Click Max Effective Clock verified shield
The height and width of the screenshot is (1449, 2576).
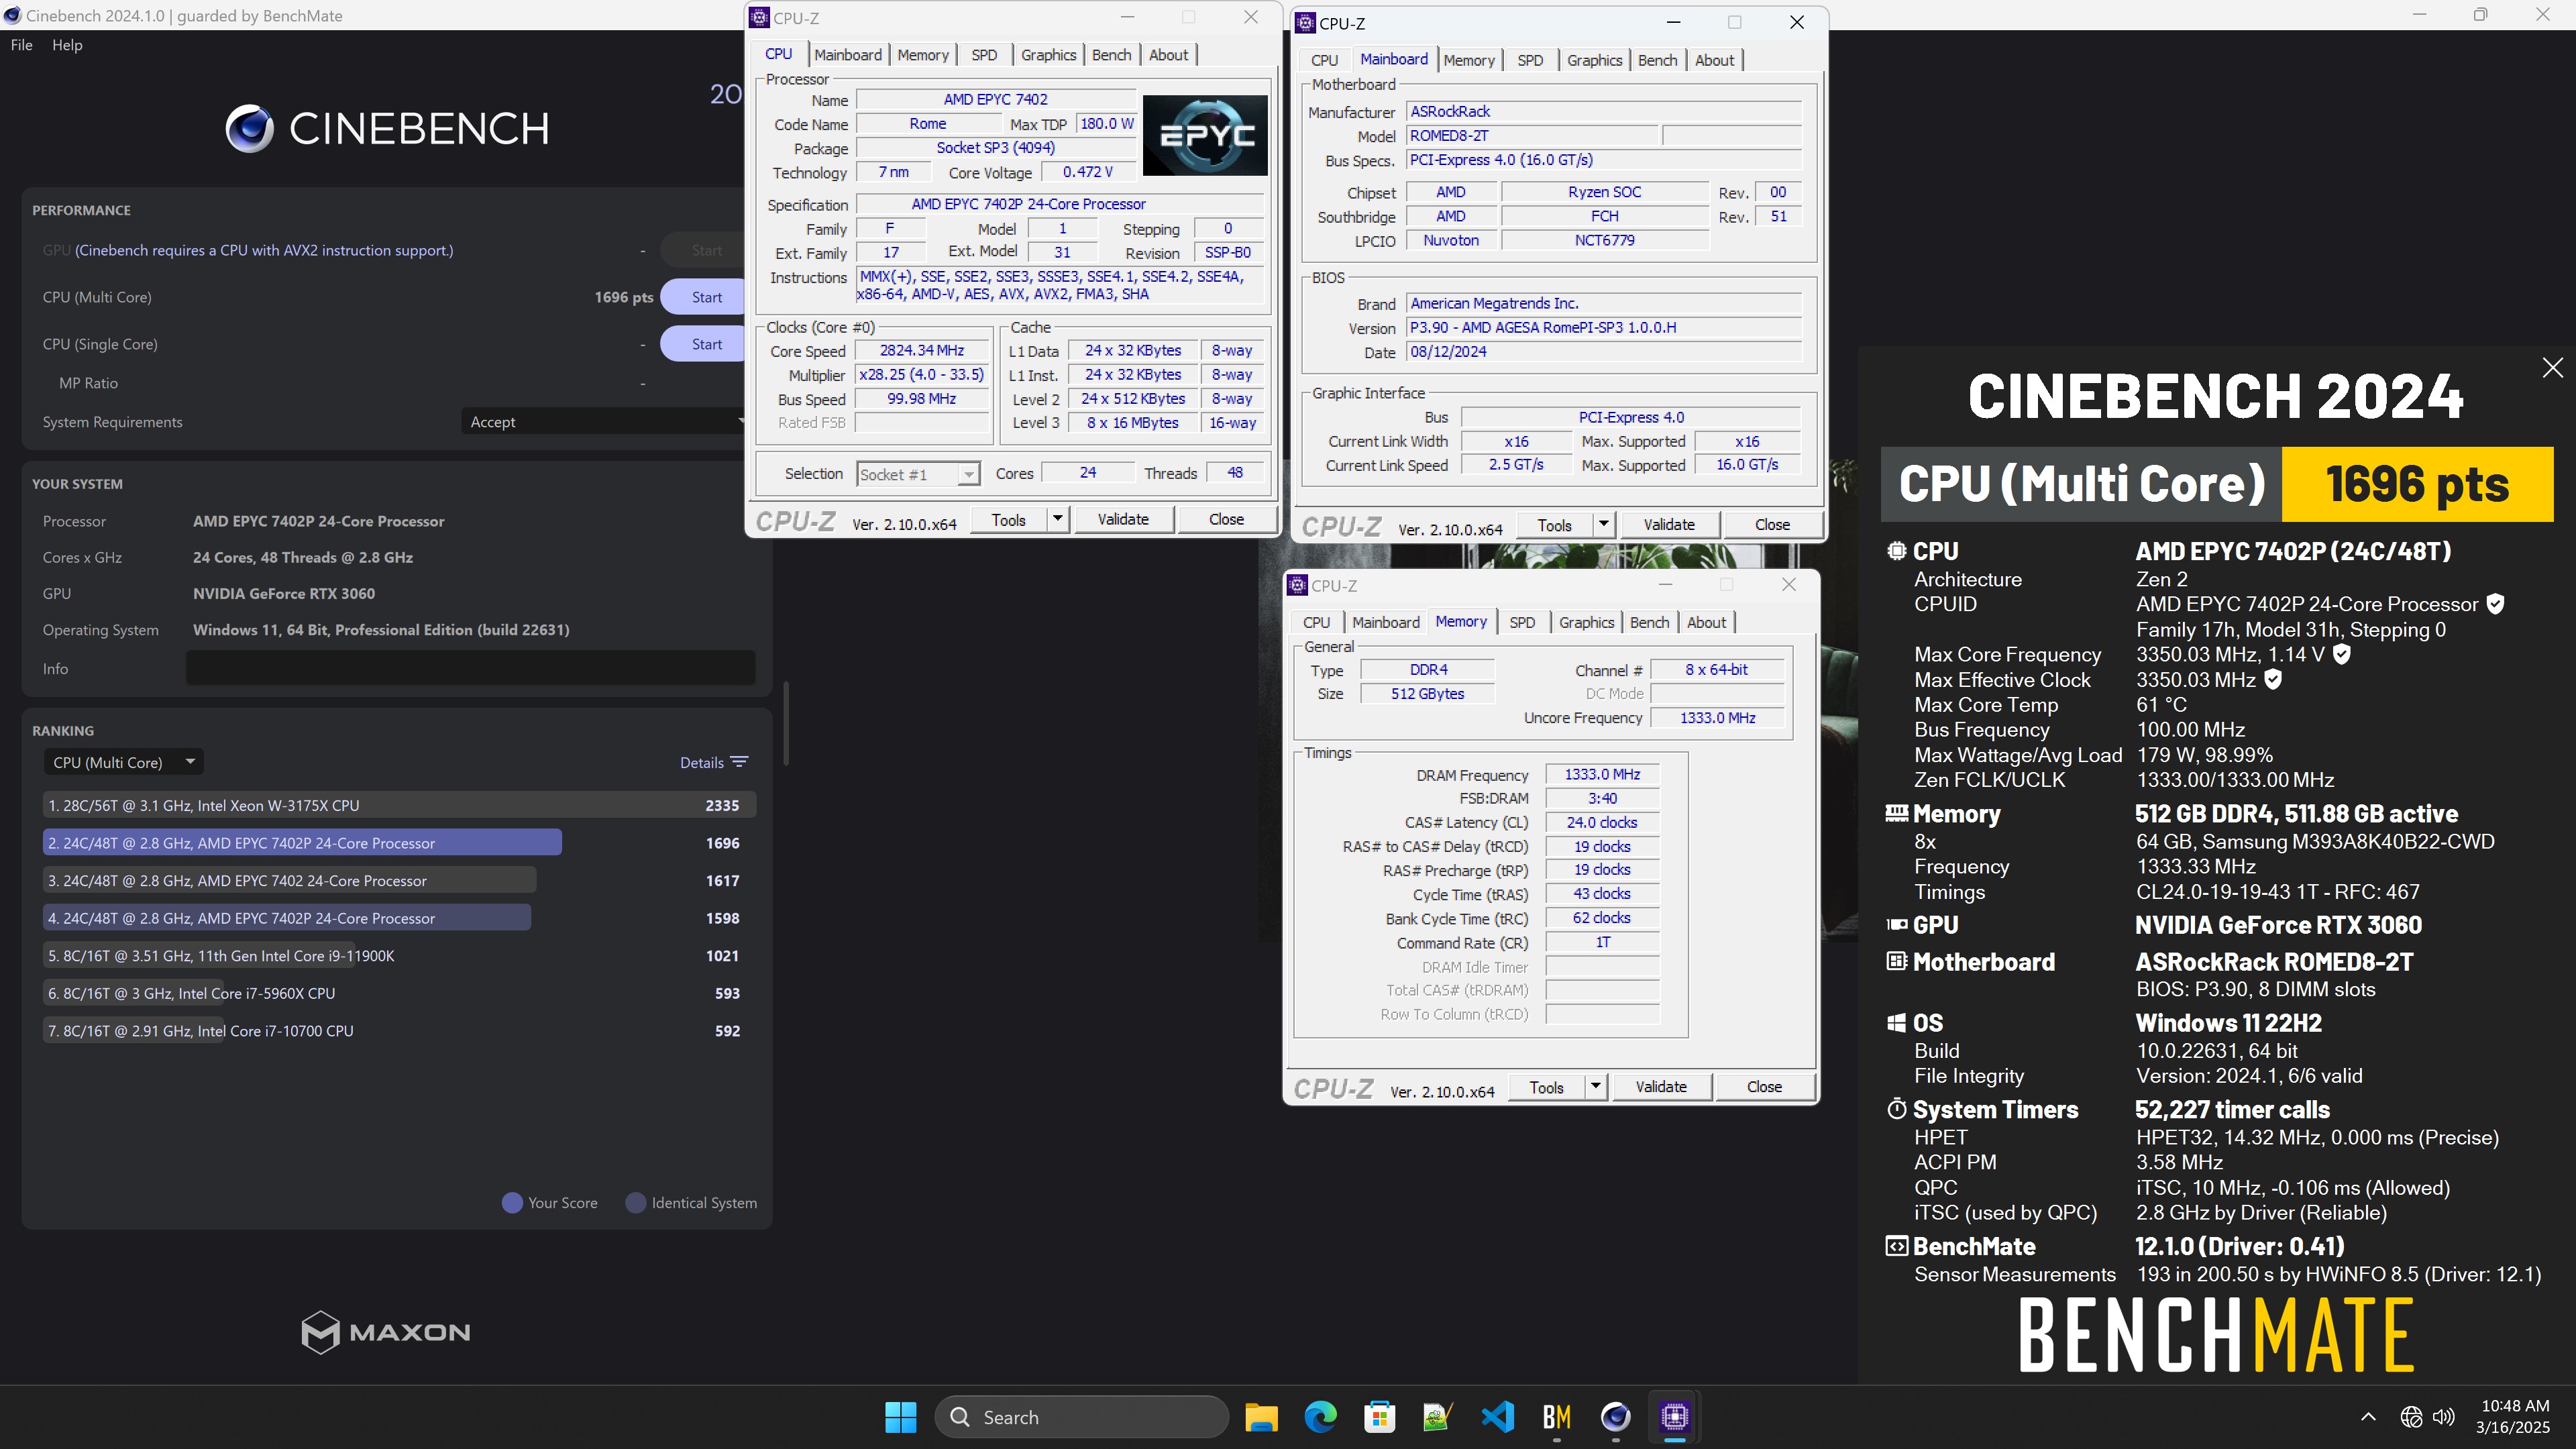(x=2273, y=679)
